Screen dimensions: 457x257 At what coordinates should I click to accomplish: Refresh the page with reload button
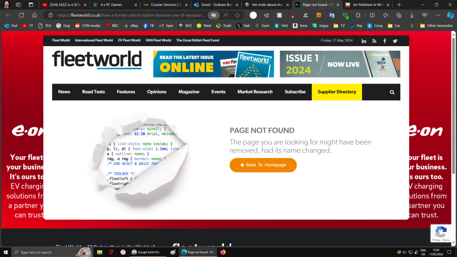[x=21, y=15]
